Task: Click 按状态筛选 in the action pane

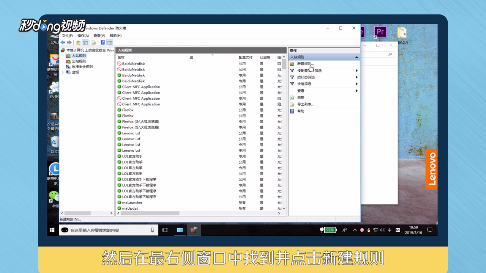Action: (x=306, y=77)
